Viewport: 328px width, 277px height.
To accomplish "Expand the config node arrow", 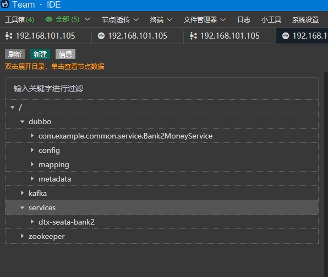I will coord(32,150).
